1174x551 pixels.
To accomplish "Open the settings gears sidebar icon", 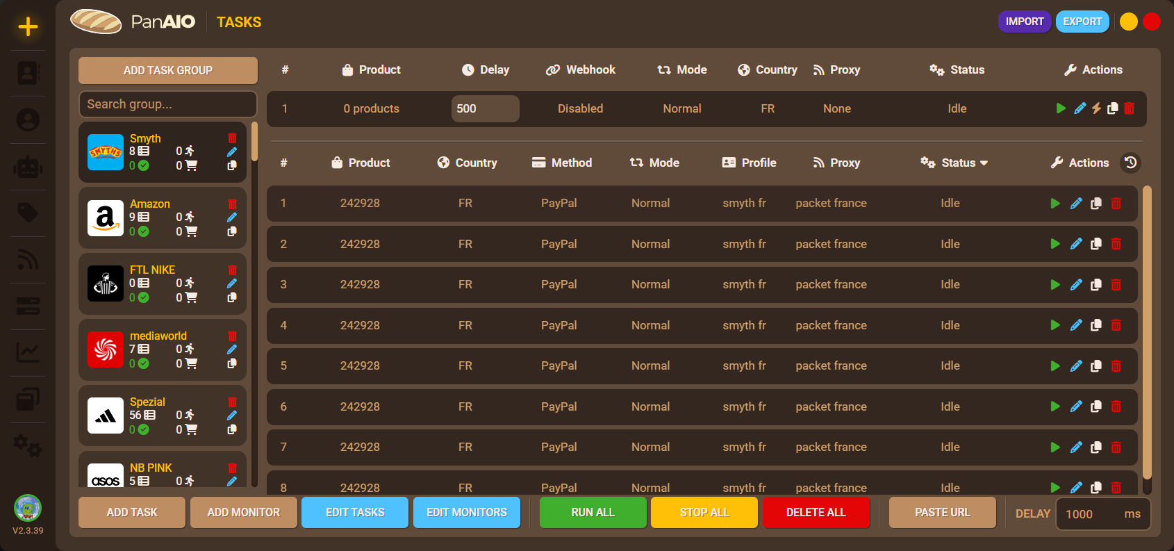I will (28, 445).
